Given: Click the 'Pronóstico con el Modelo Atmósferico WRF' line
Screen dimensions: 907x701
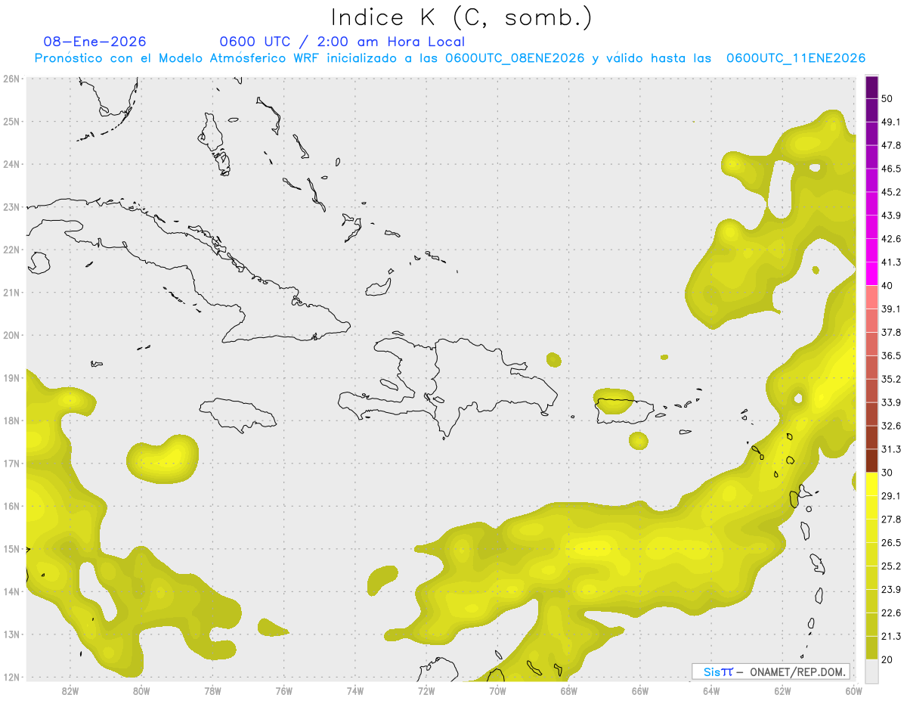Looking at the screenshot, I should point(450,58).
